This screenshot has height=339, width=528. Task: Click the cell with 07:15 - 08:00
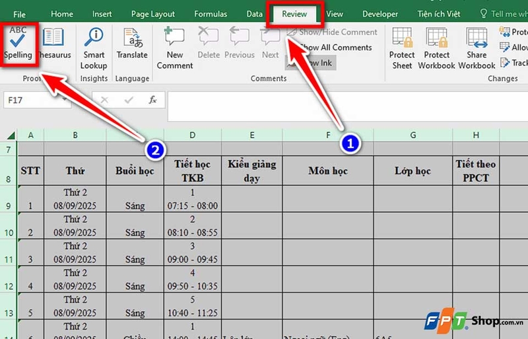(x=192, y=199)
